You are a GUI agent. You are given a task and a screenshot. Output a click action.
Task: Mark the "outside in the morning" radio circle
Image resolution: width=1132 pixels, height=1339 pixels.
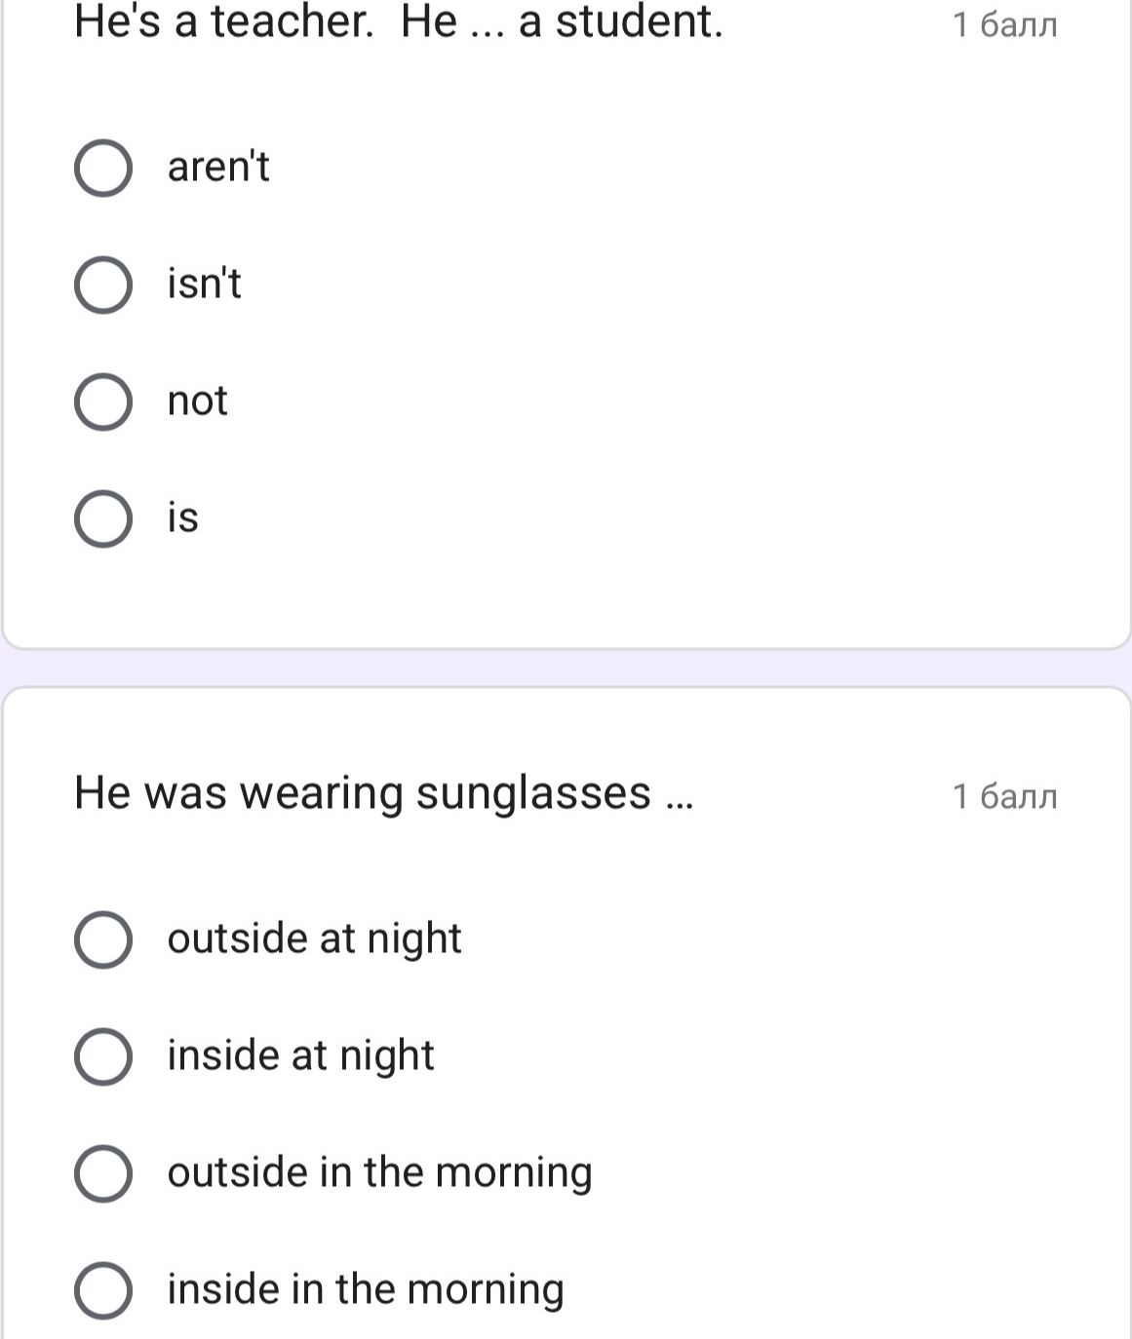click(x=103, y=1173)
